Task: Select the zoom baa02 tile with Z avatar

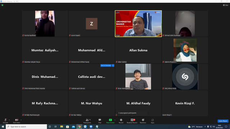Action: click(x=92, y=24)
